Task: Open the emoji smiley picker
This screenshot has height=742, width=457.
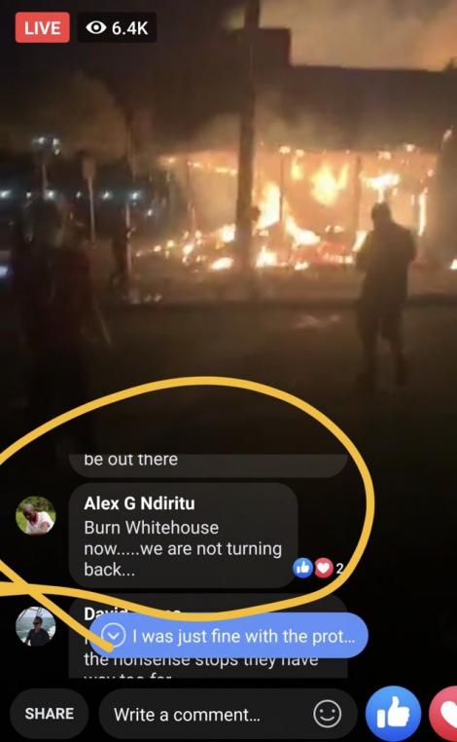Action: (x=328, y=714)
